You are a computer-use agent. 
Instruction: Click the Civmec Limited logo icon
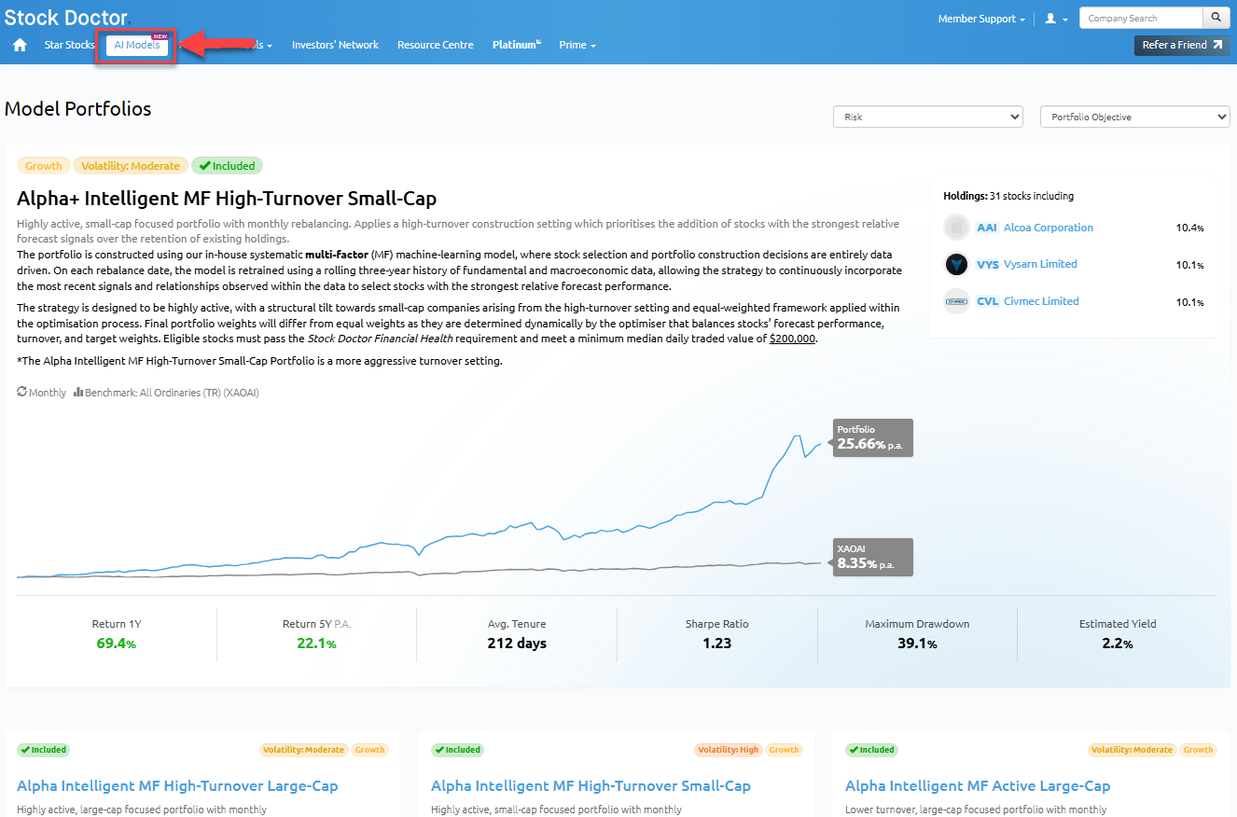pos(956,301)
